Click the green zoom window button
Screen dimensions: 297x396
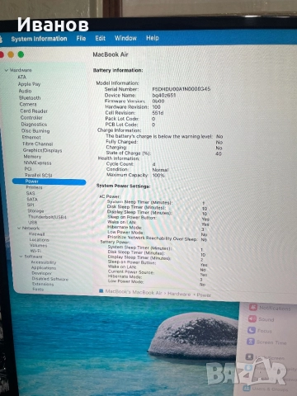click(21, 54)
